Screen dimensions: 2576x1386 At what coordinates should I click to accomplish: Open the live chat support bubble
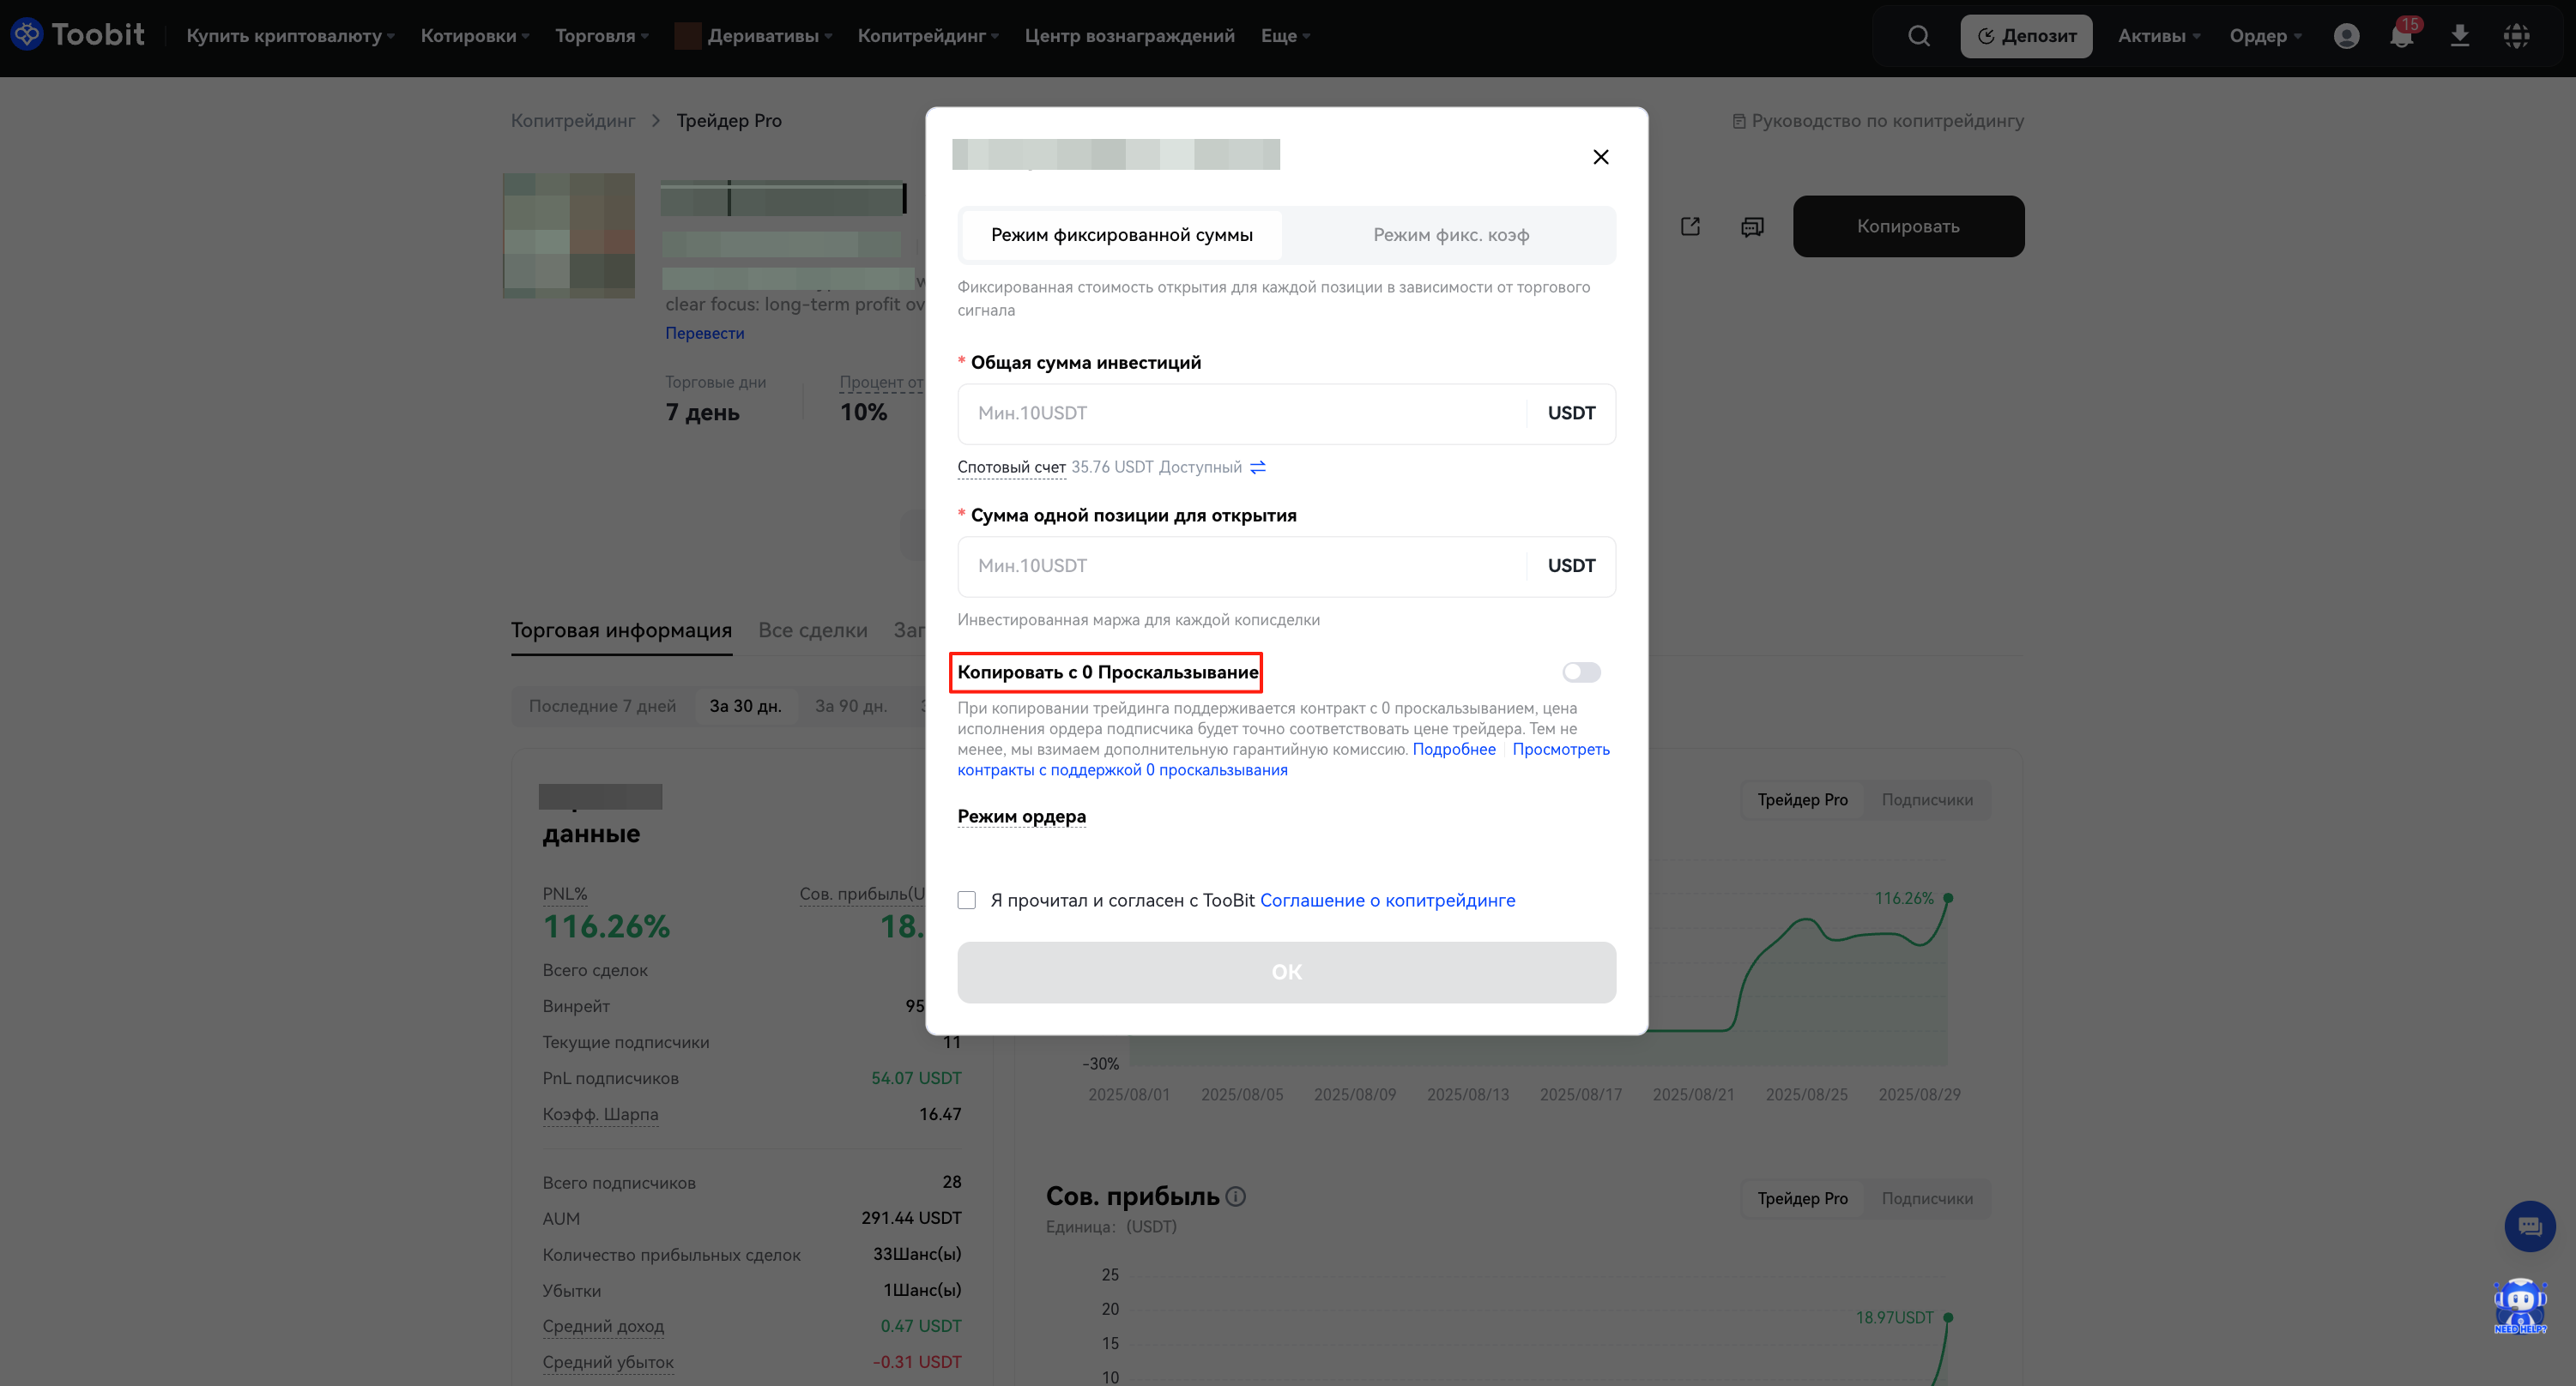click(2529, 1226)
